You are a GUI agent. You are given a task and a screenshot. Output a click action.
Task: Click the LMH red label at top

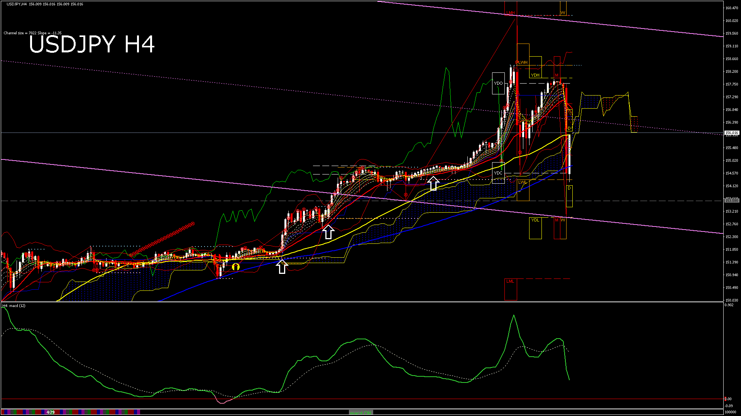click(511, 13)
